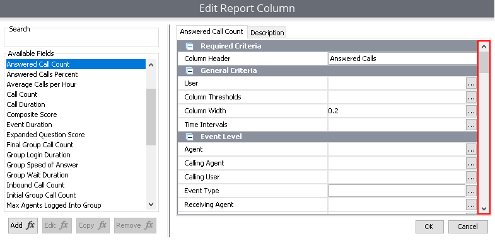
Task: Click the criteria panel scrollbar thumb
Action: [x=484, y=62]
